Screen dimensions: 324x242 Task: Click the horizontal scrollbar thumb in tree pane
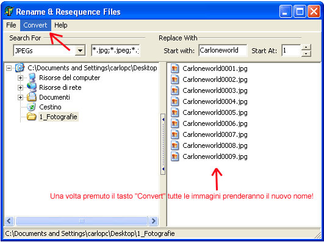click(x=82, y=221)
